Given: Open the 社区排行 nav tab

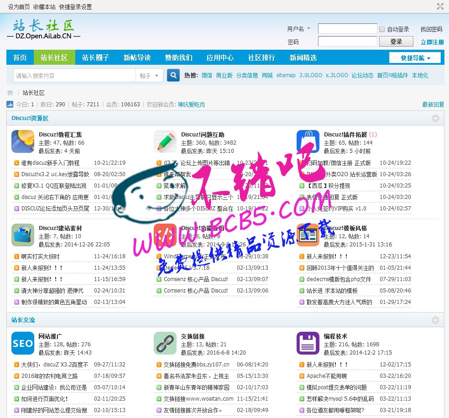Looking at the screenshot, I should coord(262,57).
